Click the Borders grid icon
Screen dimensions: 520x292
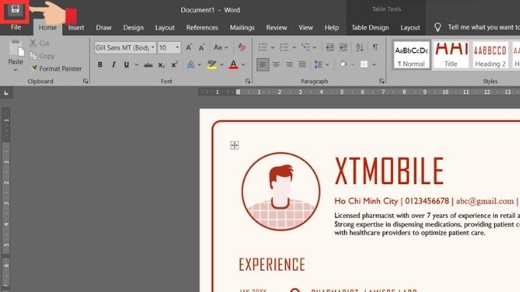point(364,65)
